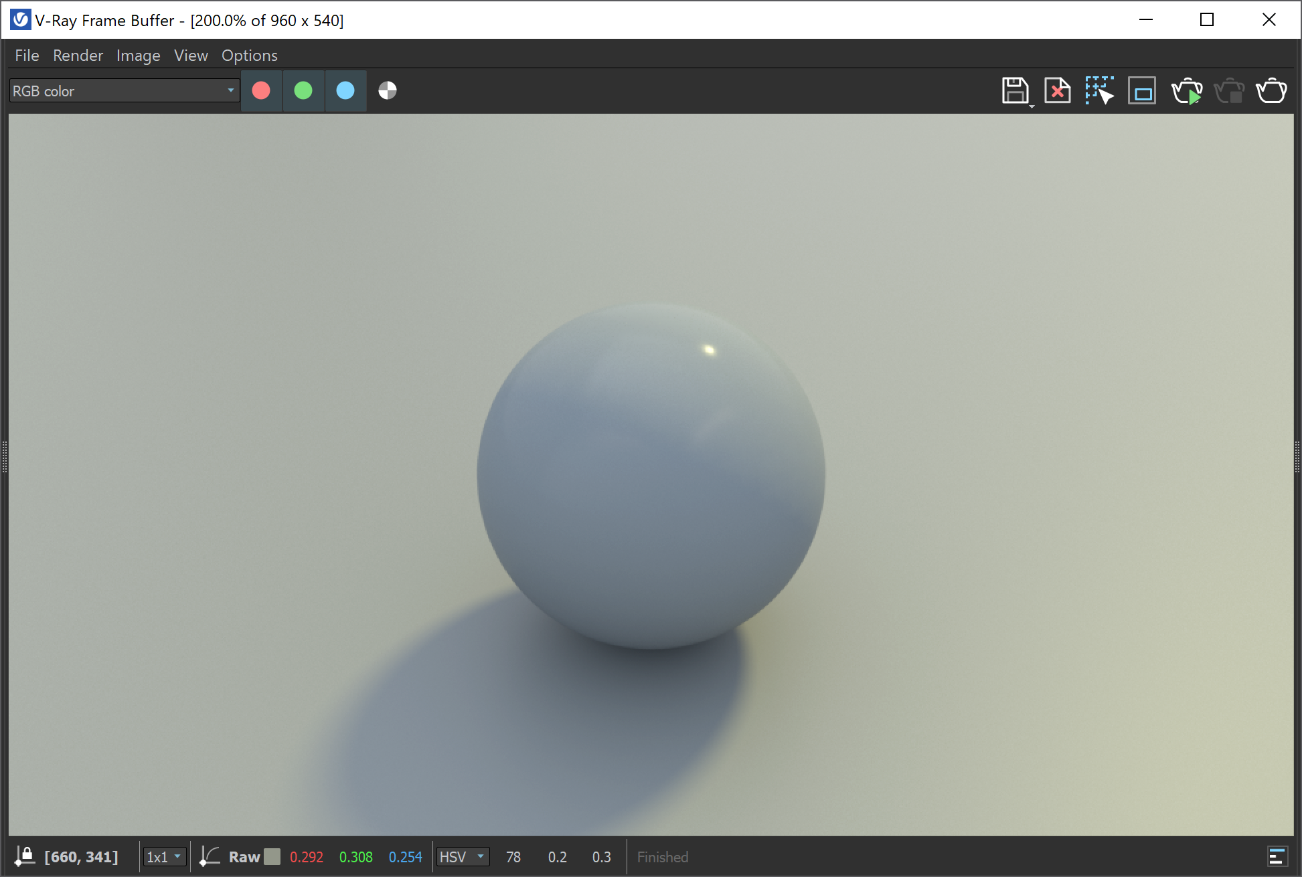Render the last frame teapot
1302x877 pixels.
[1271, 90]
